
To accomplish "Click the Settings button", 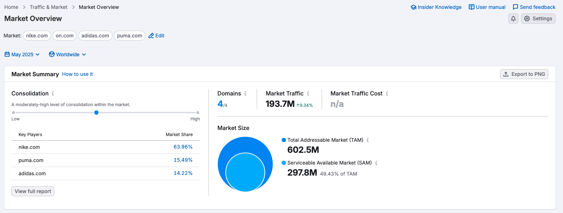I will 538,19.
